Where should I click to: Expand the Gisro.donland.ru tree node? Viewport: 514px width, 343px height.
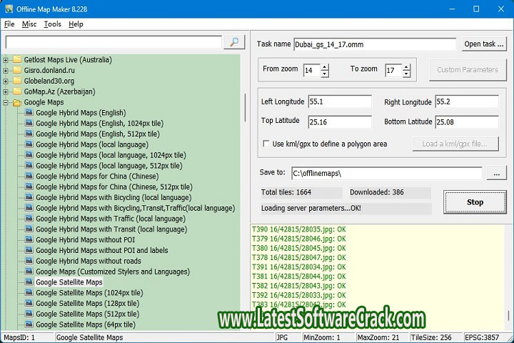pyautogui.click(x=6, y=71)
